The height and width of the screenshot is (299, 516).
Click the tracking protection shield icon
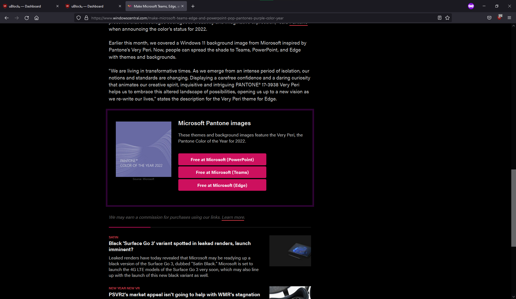pos(79,18)
